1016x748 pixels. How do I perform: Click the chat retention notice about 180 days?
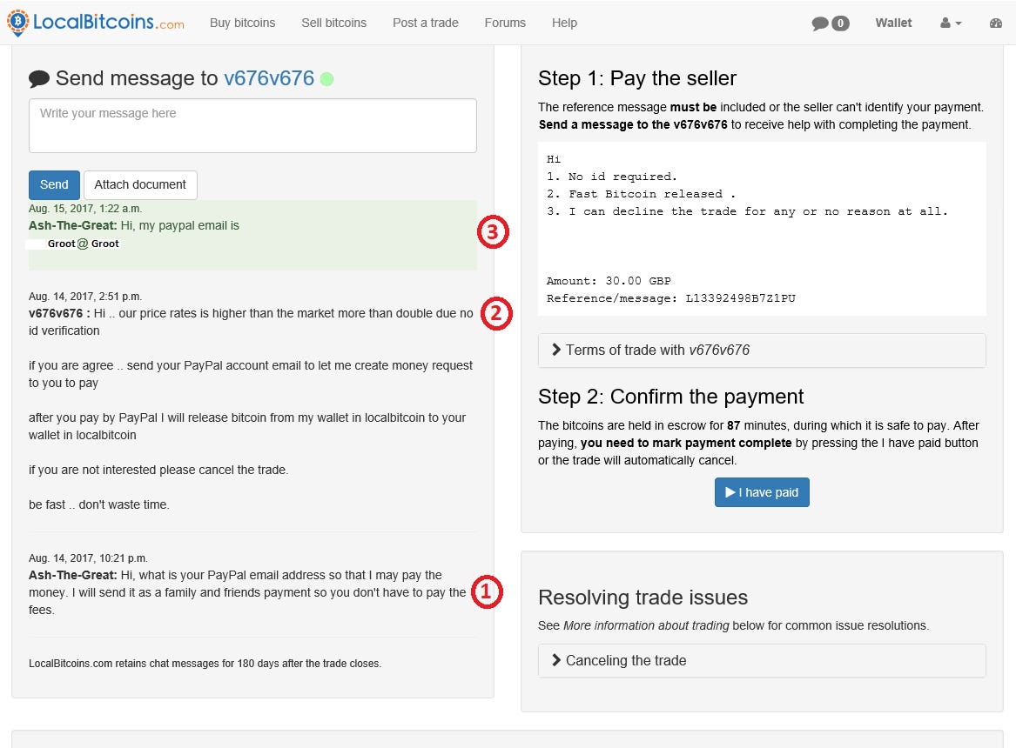click(x=205, y=664)
